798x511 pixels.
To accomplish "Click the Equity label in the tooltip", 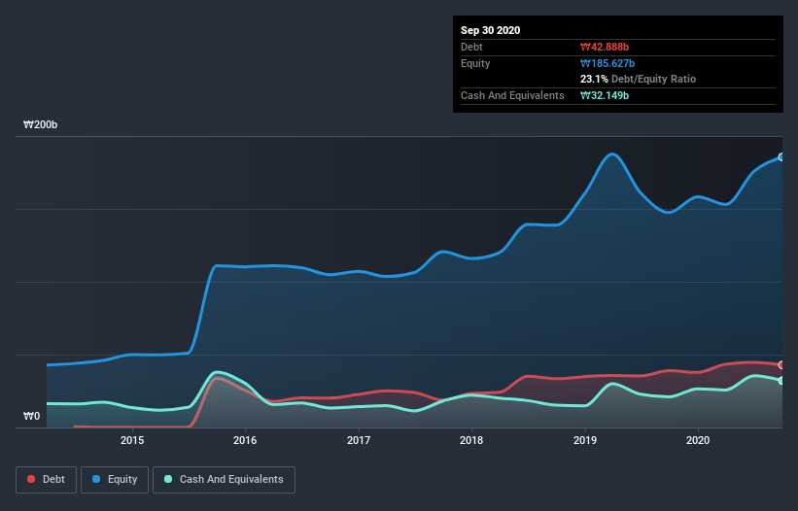I will tap(475, 63).
